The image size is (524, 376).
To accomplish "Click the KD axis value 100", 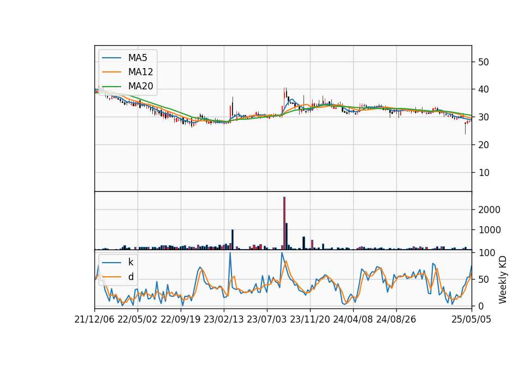I will pyautogui.click(x=486, y=253).
